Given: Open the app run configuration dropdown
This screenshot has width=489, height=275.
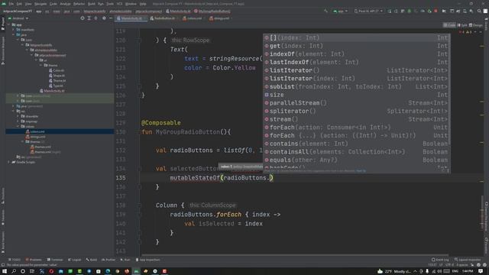Looking at the screenshot, I should (x=340, y=11).
